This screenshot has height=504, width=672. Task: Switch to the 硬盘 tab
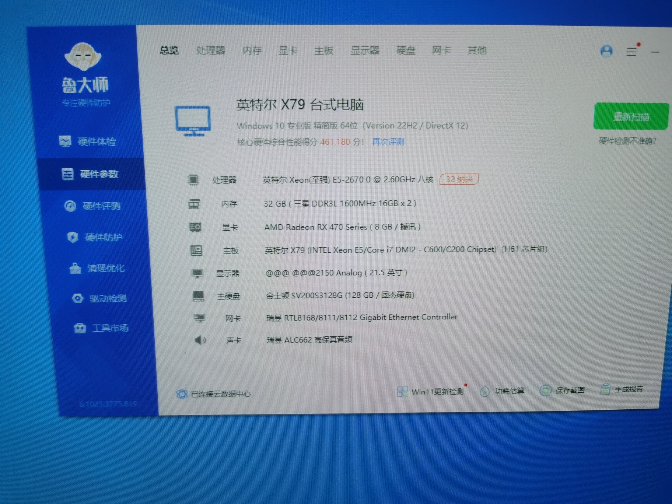point(406,50)
